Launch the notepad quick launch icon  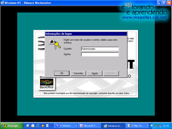47,126
